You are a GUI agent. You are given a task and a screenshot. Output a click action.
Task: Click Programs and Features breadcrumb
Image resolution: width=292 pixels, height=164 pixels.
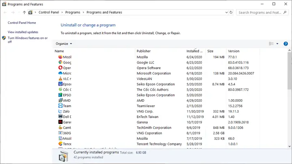(x=104, y=12)
